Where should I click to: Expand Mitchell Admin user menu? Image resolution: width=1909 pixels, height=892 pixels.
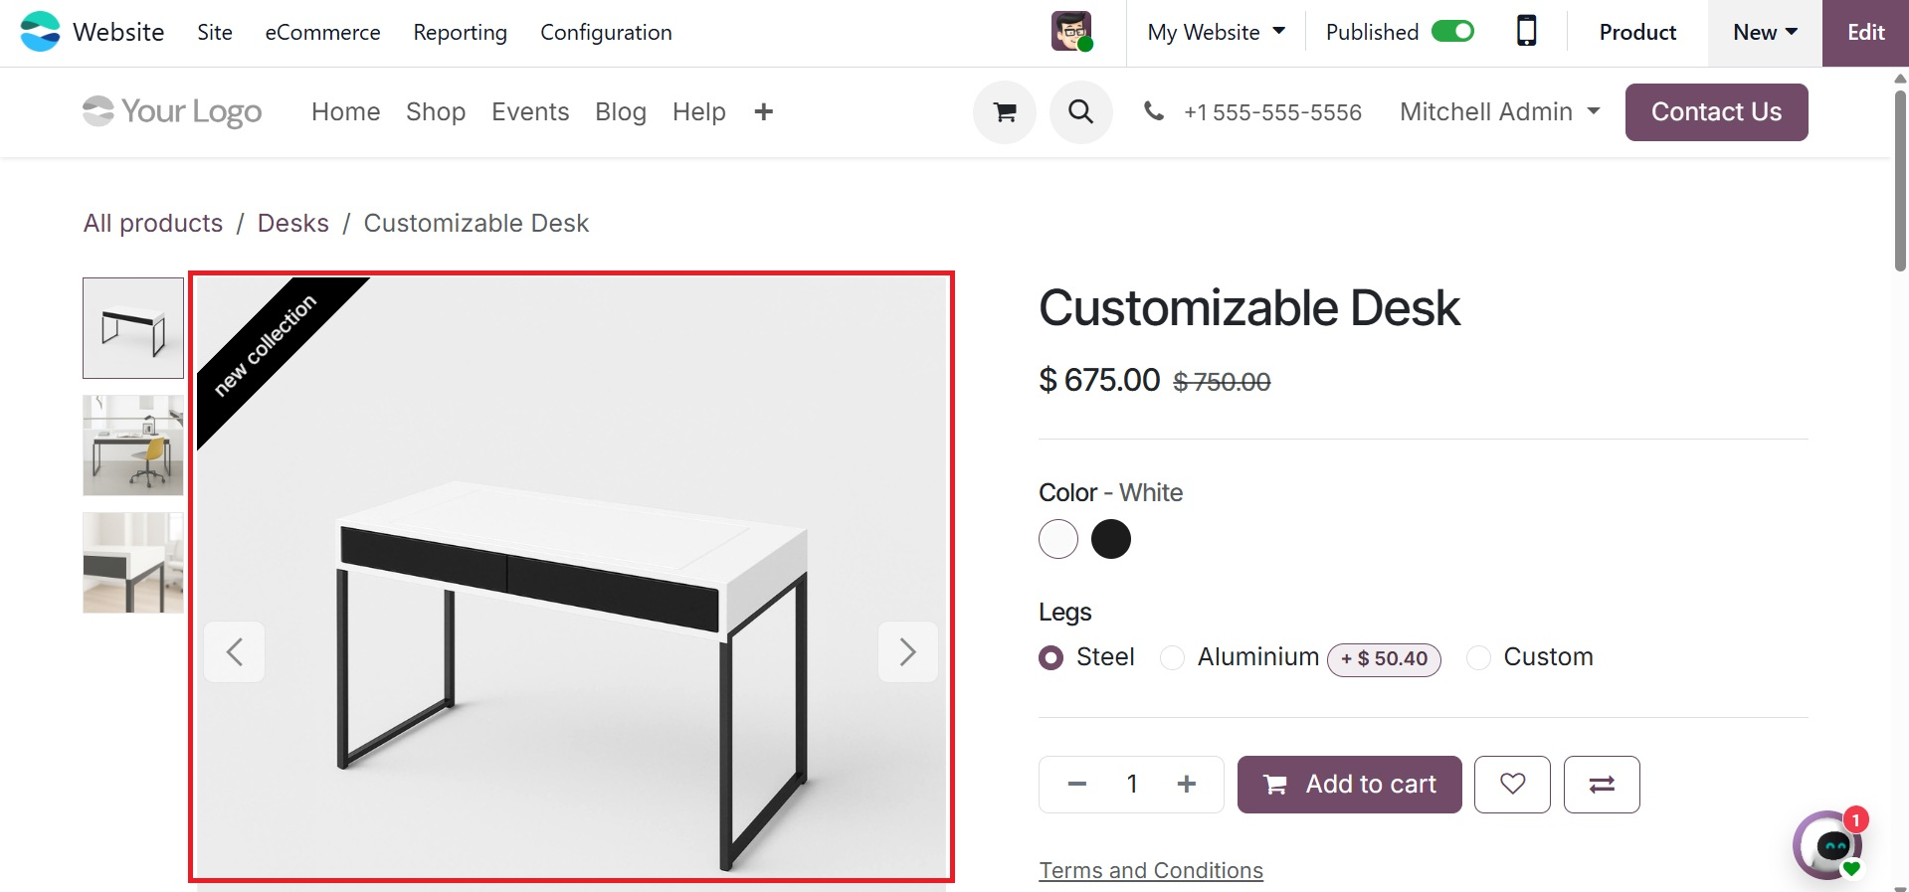(x=1499, y=112)
